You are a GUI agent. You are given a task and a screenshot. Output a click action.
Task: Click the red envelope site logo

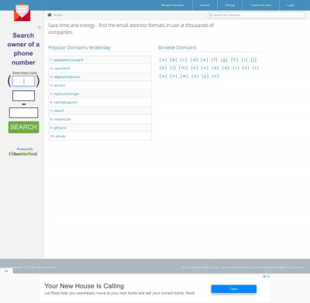[22, 12]
